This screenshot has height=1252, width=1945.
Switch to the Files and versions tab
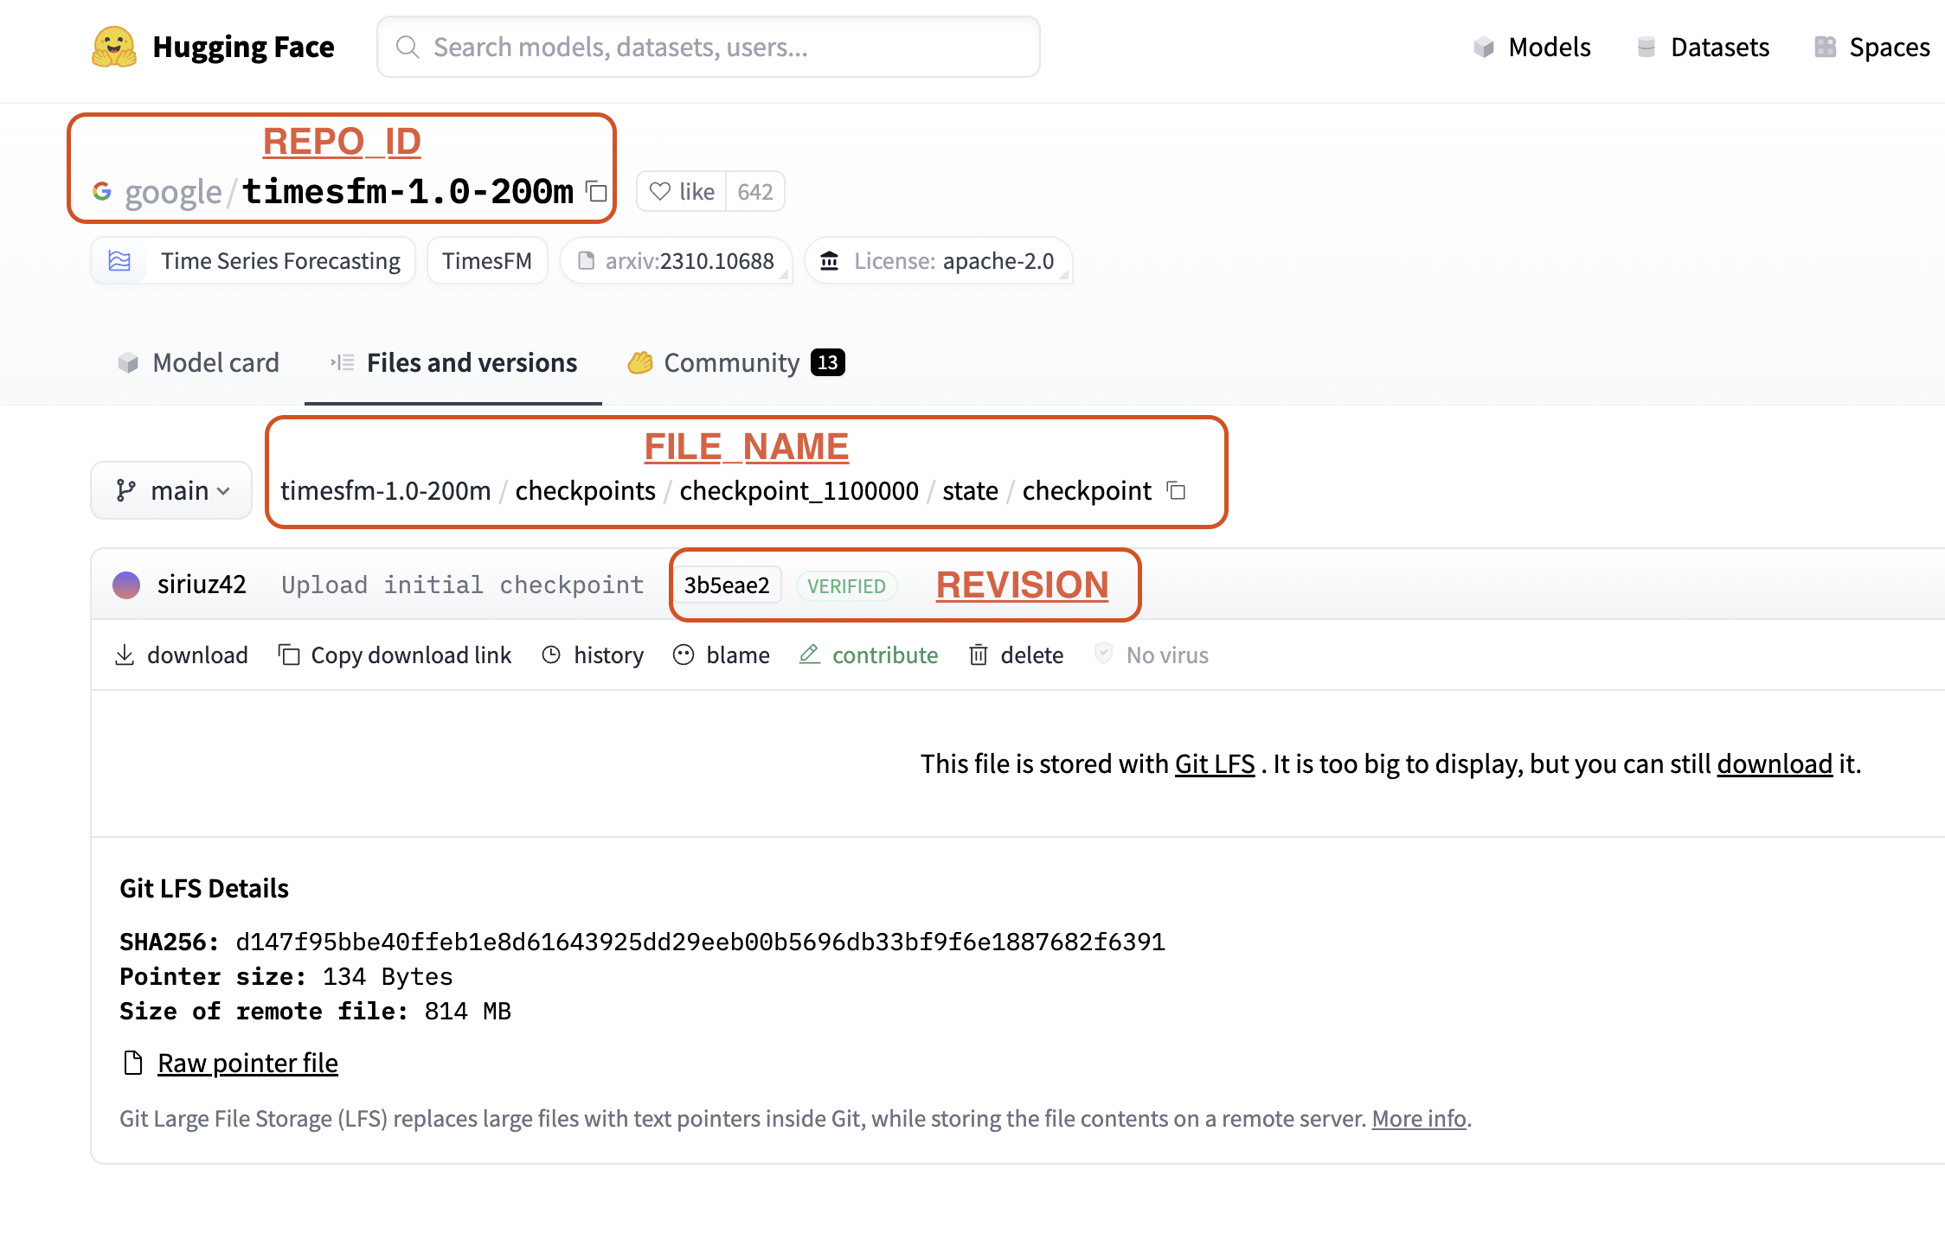click(x=453, y=362)
